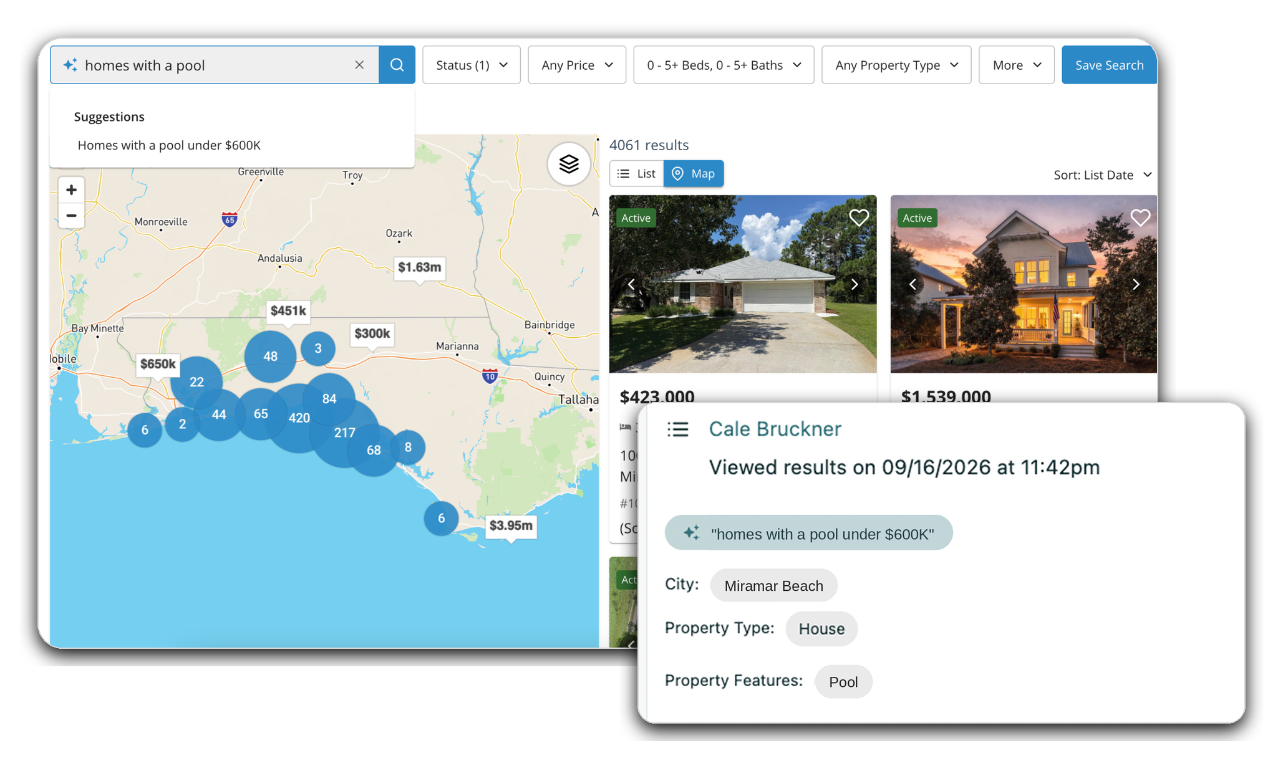Screen dimensions: 1283x761
Task: Select the Map view tab
Action: coord(694,173)
